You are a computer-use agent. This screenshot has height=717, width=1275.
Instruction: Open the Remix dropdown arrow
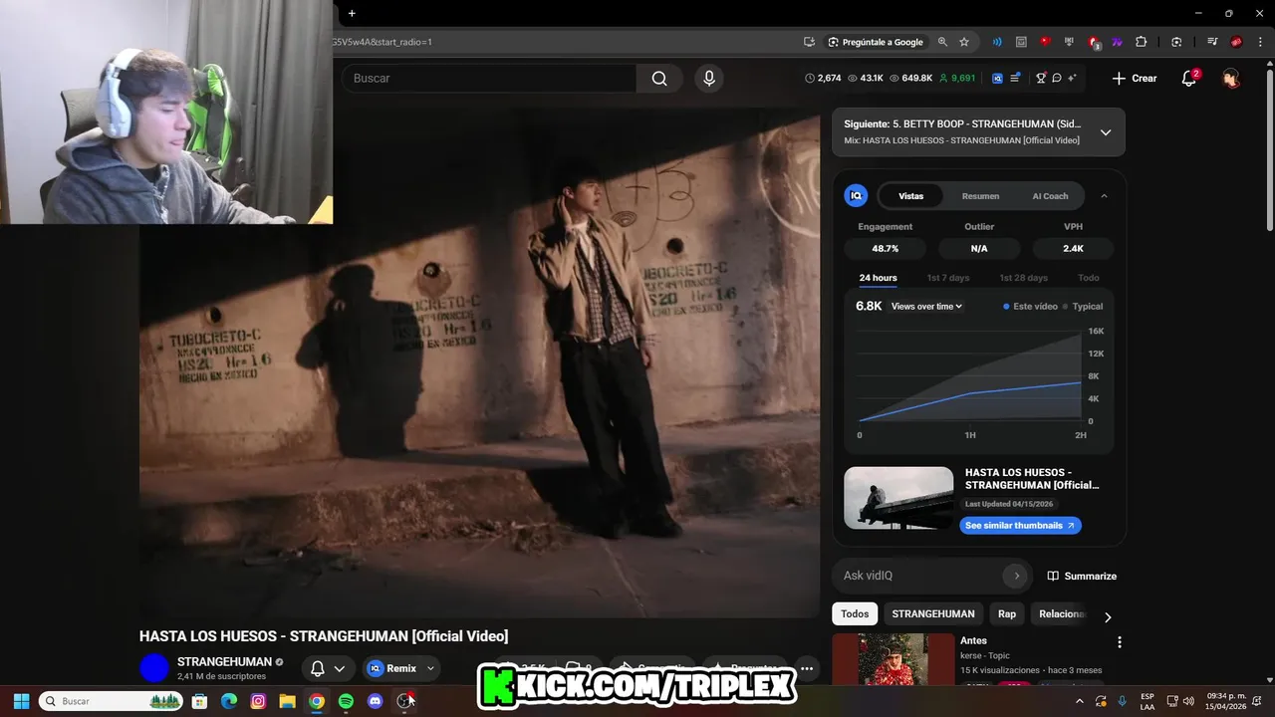pyautogui.click(x=430, y=668)
